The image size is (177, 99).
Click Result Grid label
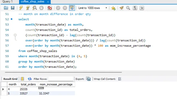click(x=10, y=79)
